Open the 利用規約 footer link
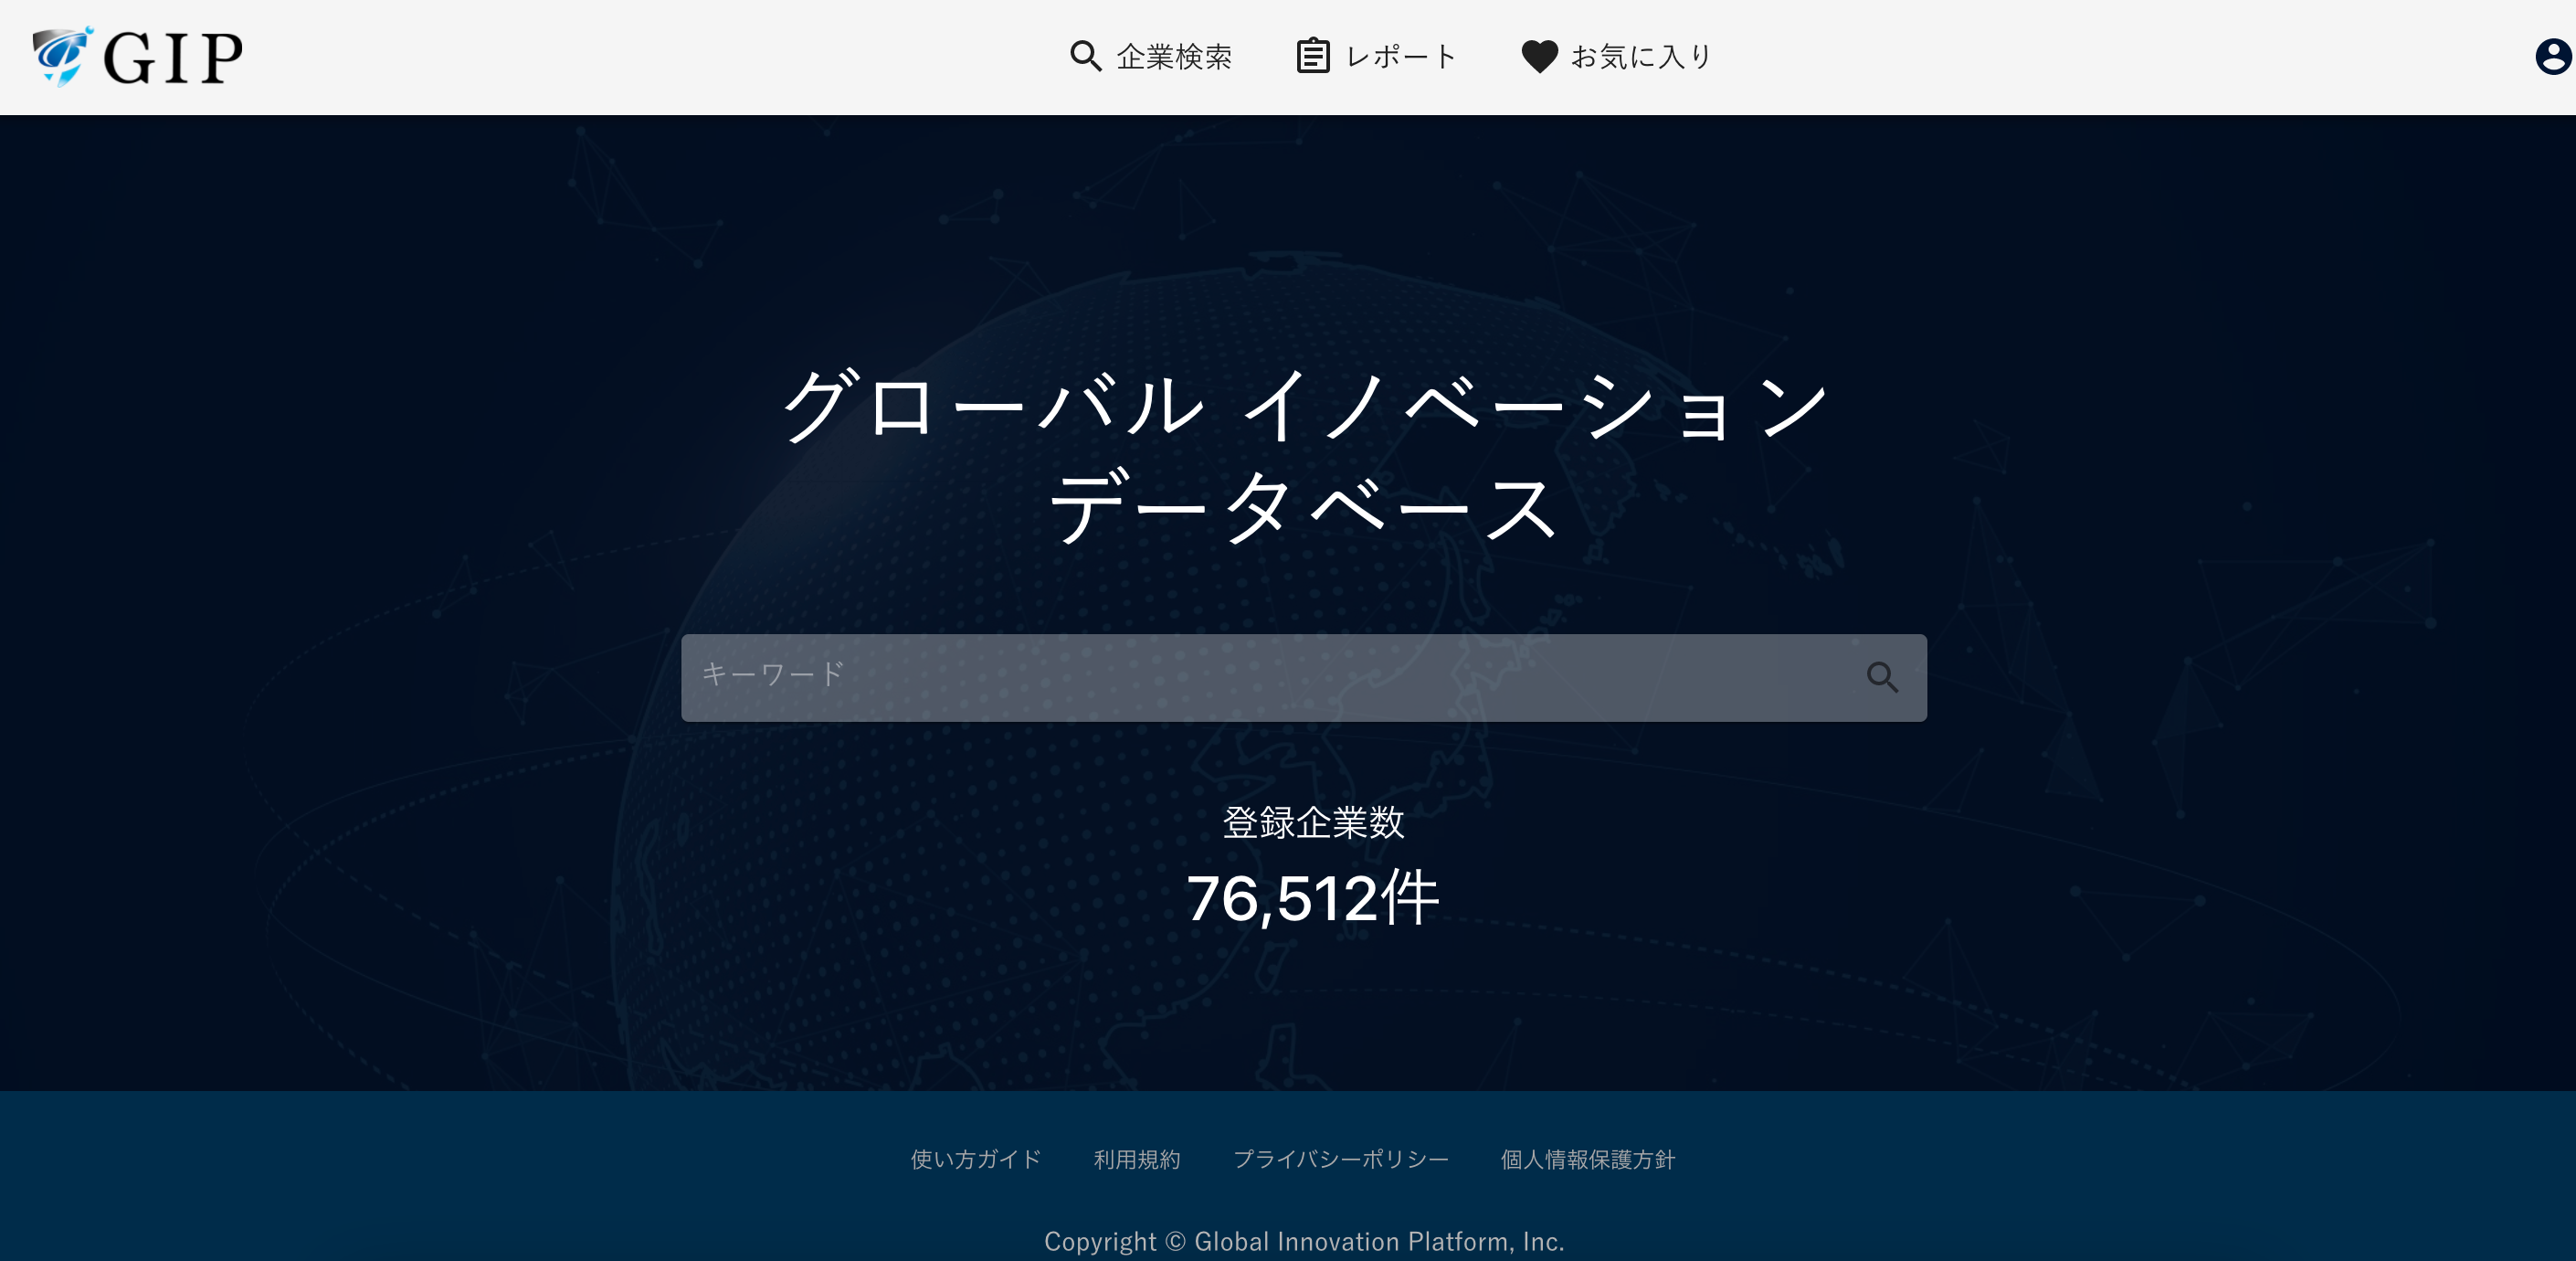The image size is (2576, 1261). point(1137,1159)
